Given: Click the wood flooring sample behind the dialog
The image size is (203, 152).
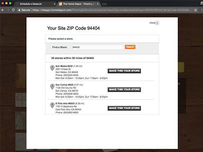Looking at the screenshot, I should pos(21,76).
